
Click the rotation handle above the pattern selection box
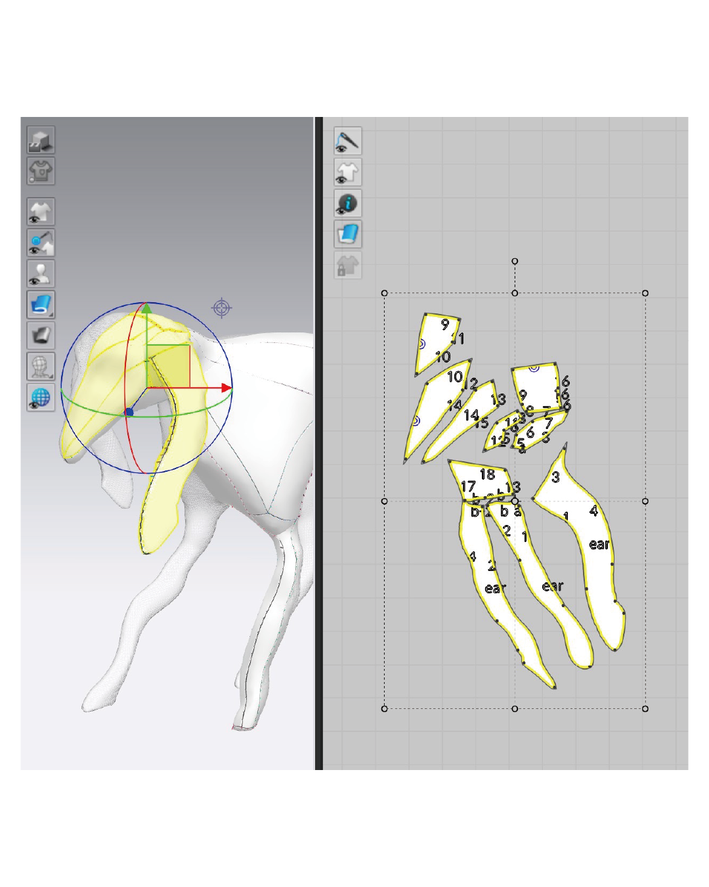(x=515, y=262)
